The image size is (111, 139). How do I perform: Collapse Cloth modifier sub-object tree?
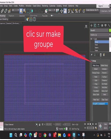tap(93, 39)
